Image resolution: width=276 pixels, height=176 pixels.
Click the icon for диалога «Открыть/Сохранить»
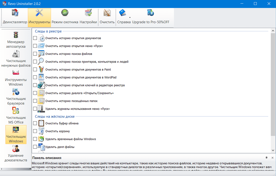click(x=41, y=93)
